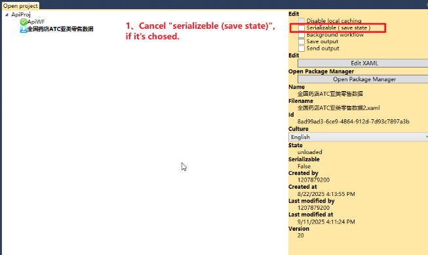Click the green check icon beside ApiWF
The width and height of the screenshot is (428, 255).
(24, 22)
